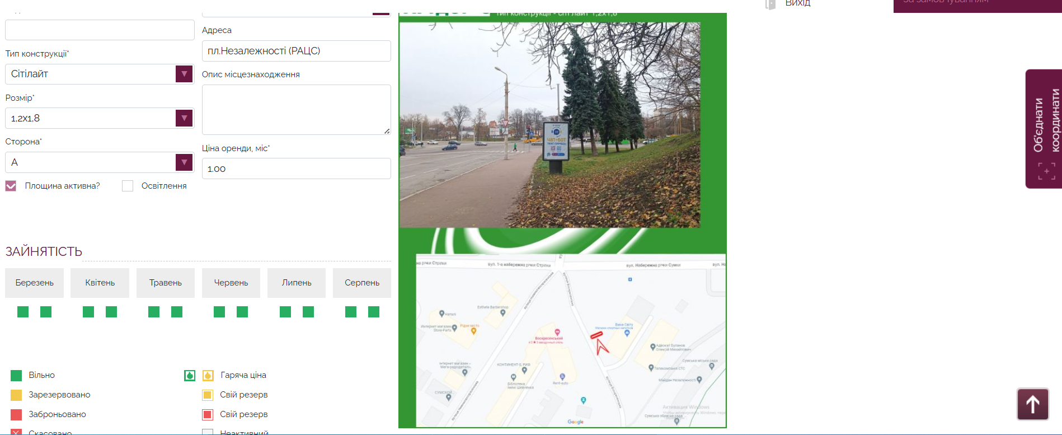Screen dimensions: 1062x435
Task: Click the green hot price flame icon
Action: click(x=190, y=375)
